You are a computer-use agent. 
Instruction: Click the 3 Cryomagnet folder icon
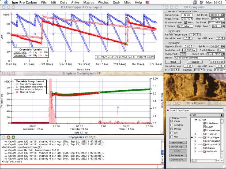204,141
